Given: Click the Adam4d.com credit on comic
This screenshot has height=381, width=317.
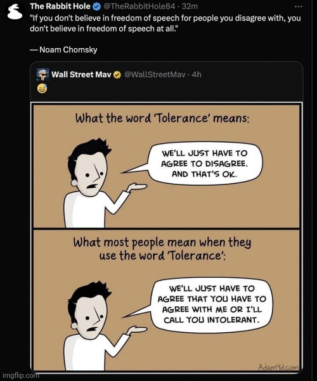Looking at the screenshot, I should click(278, 366).
